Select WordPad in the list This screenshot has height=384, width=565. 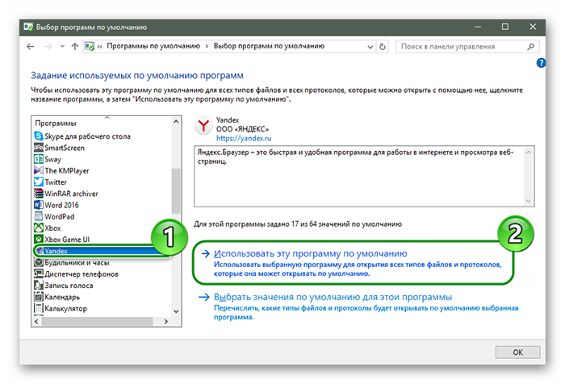[60, 216]
